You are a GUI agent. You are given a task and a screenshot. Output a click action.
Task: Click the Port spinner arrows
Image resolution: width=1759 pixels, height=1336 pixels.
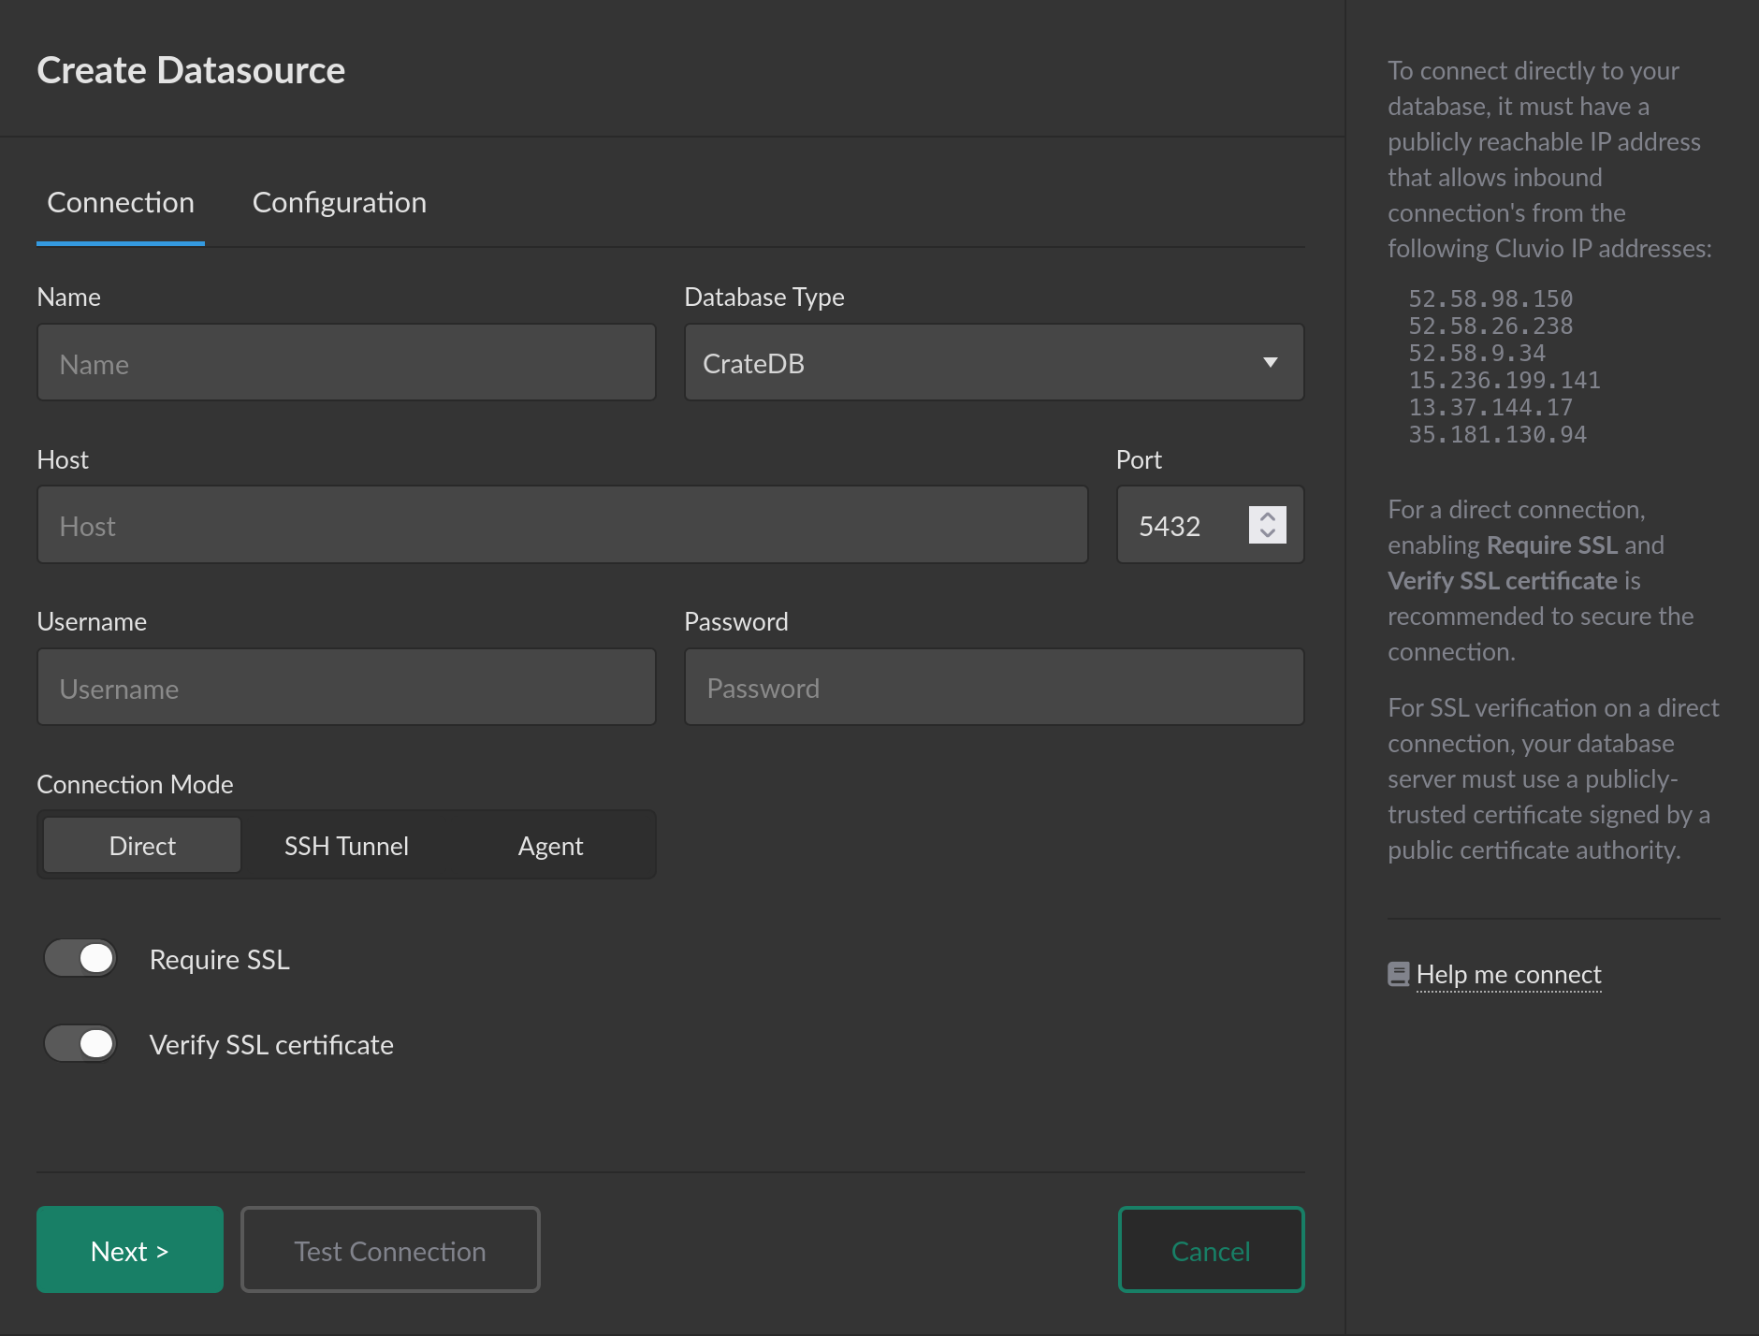(x=1268, y=525)
